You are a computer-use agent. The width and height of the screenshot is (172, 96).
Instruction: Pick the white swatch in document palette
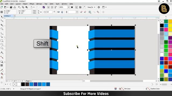click(19, 84)
